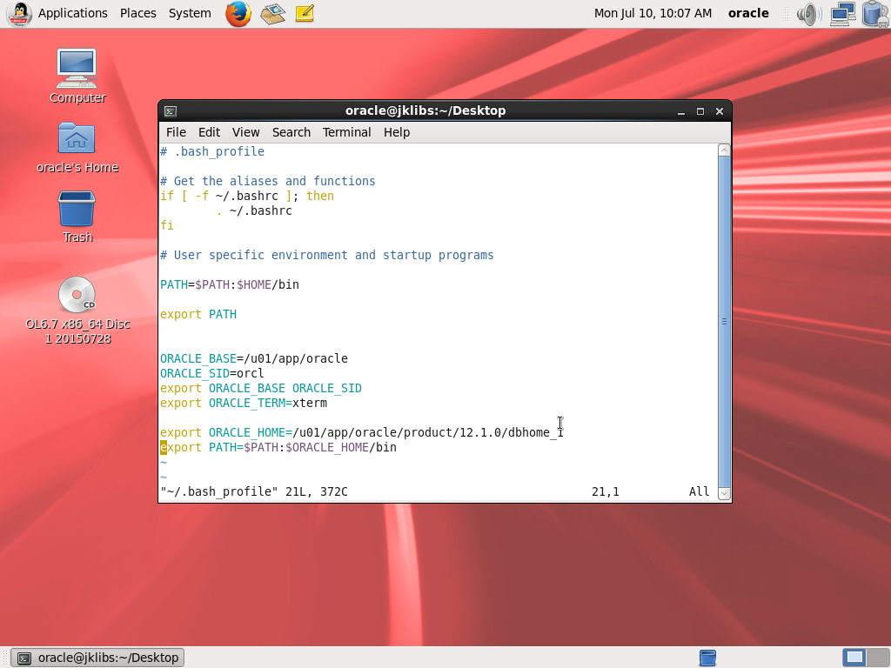
Task: Select the Computer desktop icon
Action: (x=77, y=77)
